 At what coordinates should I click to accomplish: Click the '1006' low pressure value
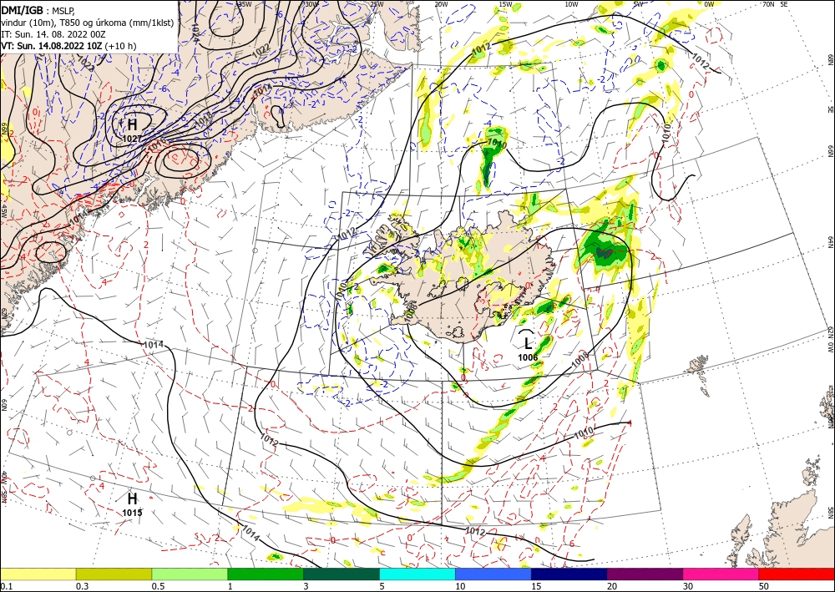coord(528,357)
